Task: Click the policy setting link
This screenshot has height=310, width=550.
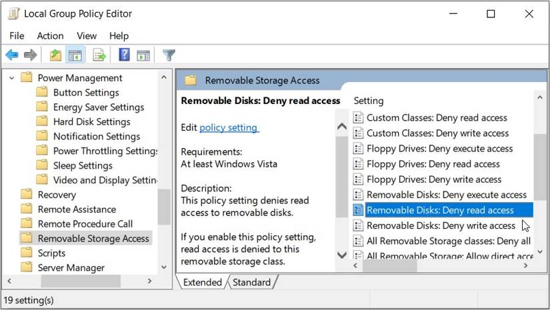Action: click(229, 127)
